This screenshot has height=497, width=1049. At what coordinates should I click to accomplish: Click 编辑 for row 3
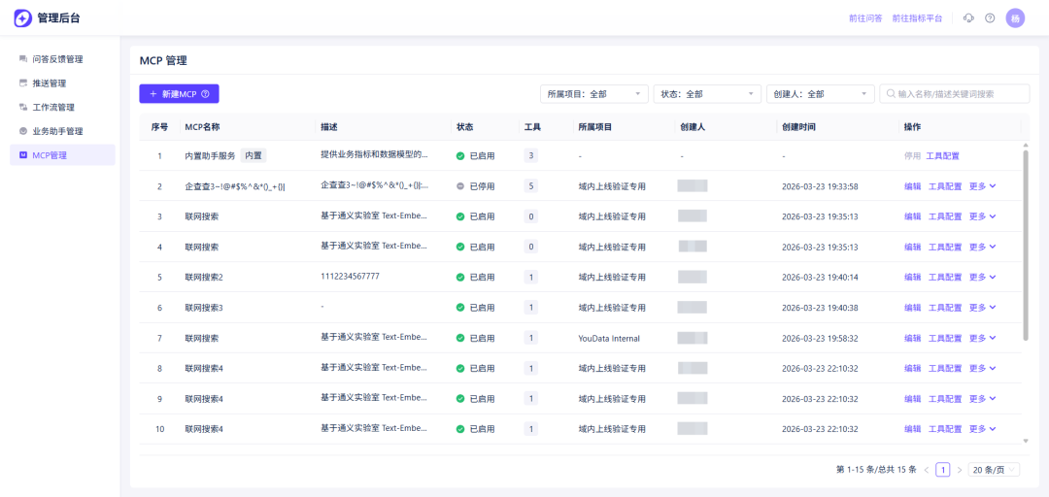(912, 216)
